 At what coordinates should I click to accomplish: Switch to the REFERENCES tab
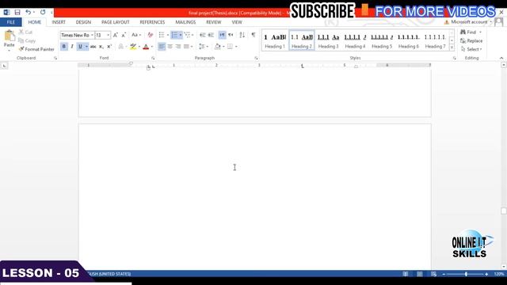[152, 22]
